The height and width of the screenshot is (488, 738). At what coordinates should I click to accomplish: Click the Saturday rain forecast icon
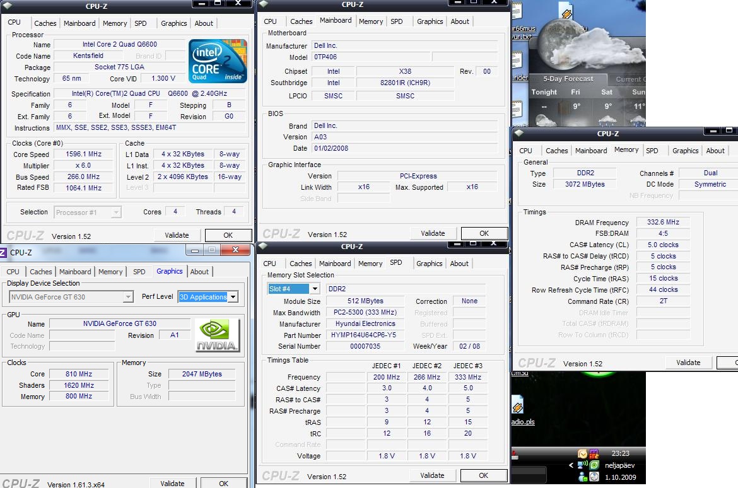tap(607, 120)
